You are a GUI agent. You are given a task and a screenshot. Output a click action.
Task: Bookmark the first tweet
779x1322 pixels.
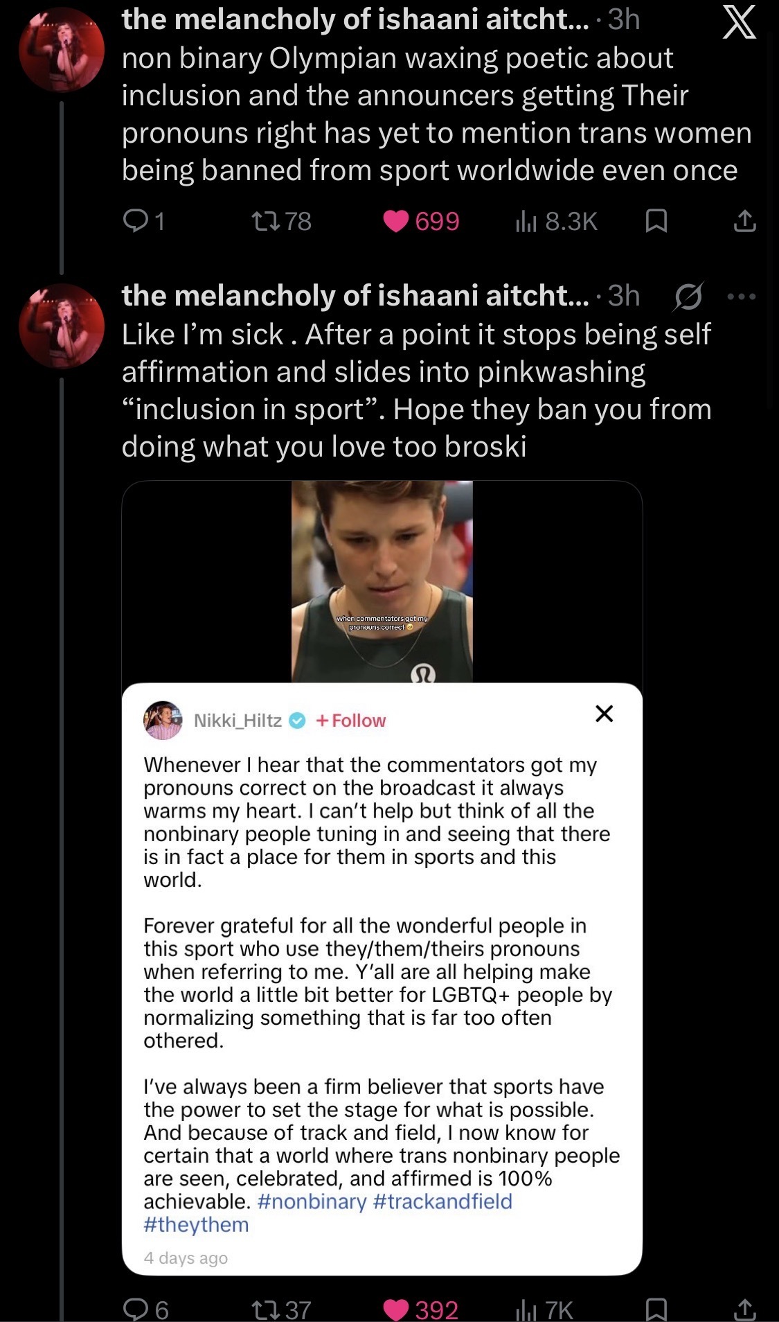point(656,221)
